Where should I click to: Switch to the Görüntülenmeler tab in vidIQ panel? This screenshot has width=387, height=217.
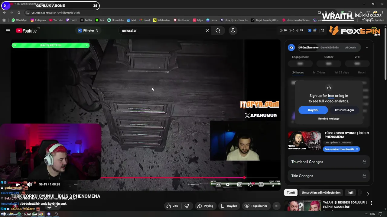308,47
